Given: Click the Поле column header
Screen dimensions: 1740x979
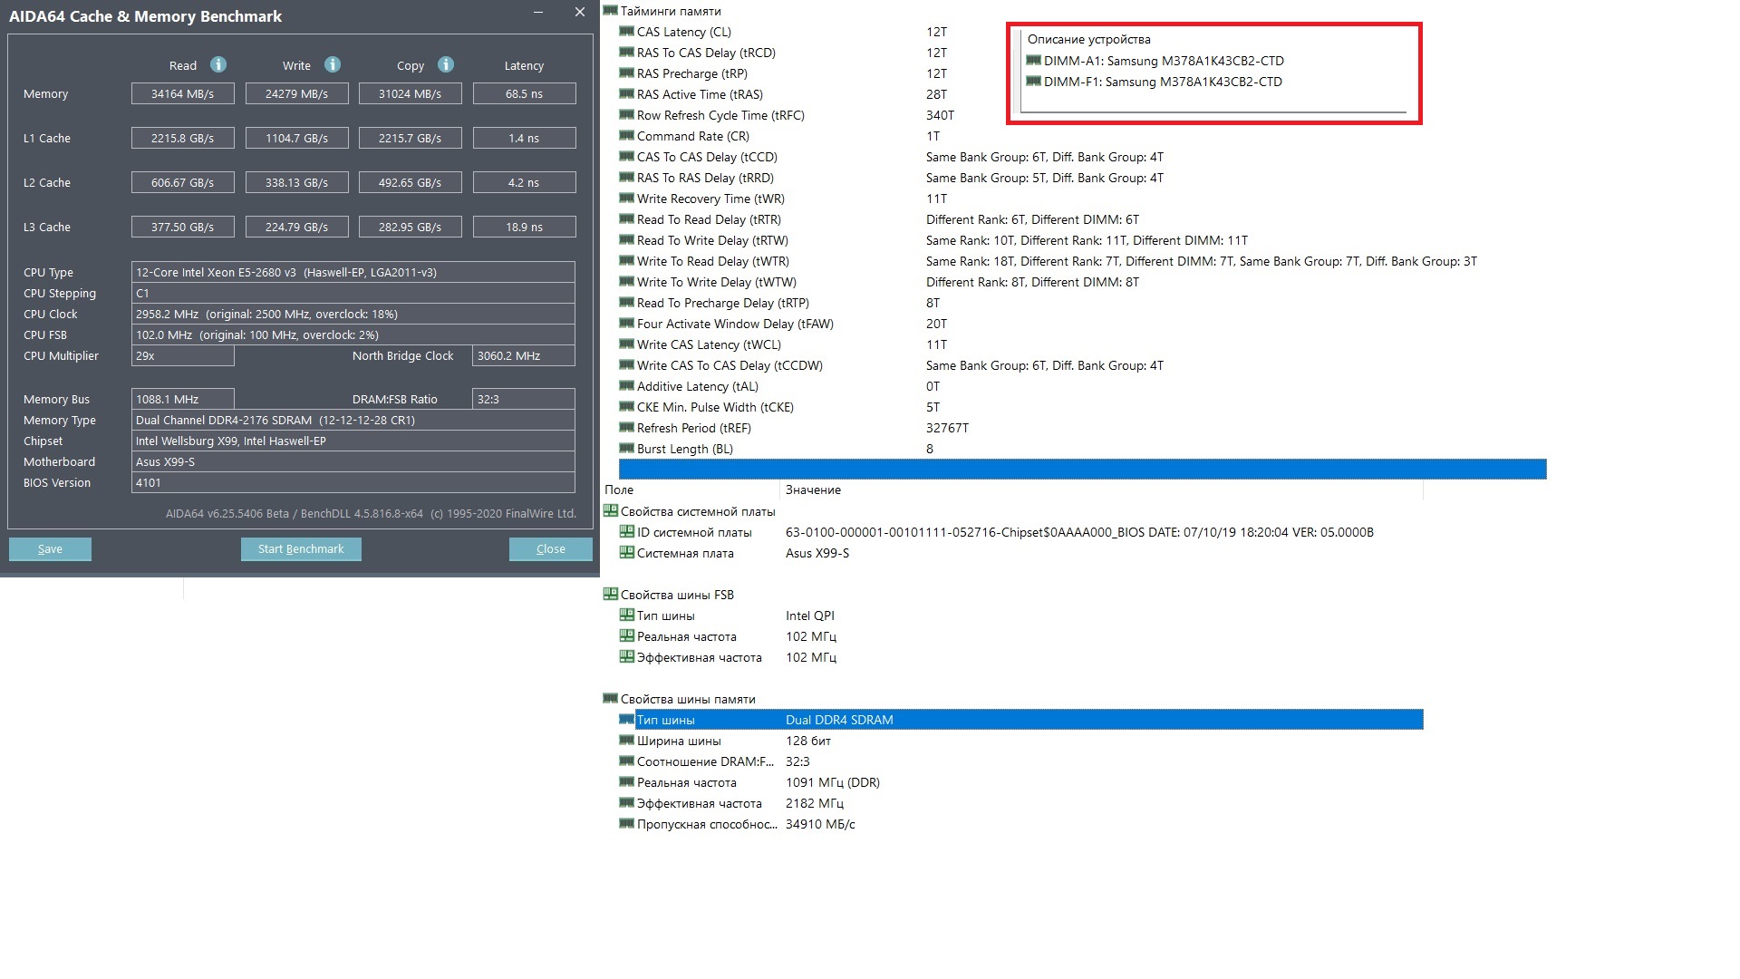Looking at the screenshot, I should (x=620, y=489).
